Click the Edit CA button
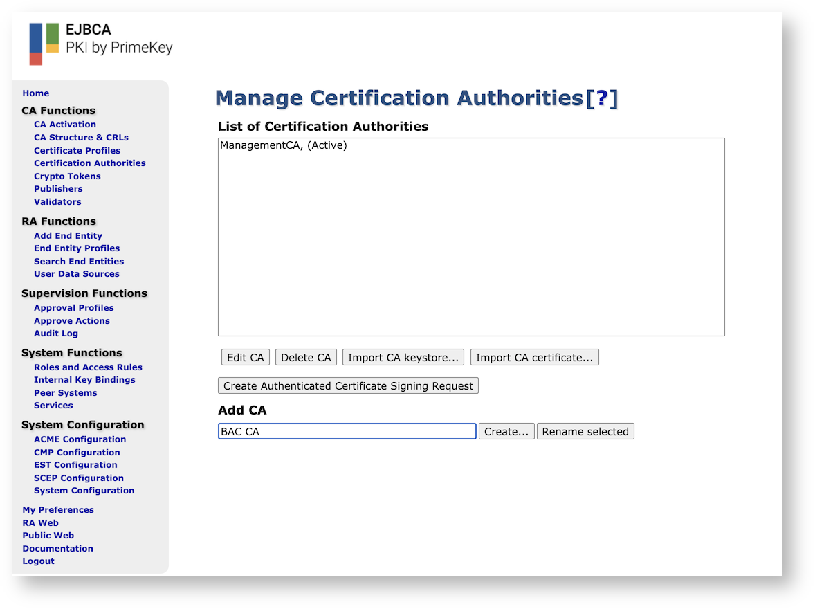The width and height of the screenshot is (815, 609). click(246, 357)
